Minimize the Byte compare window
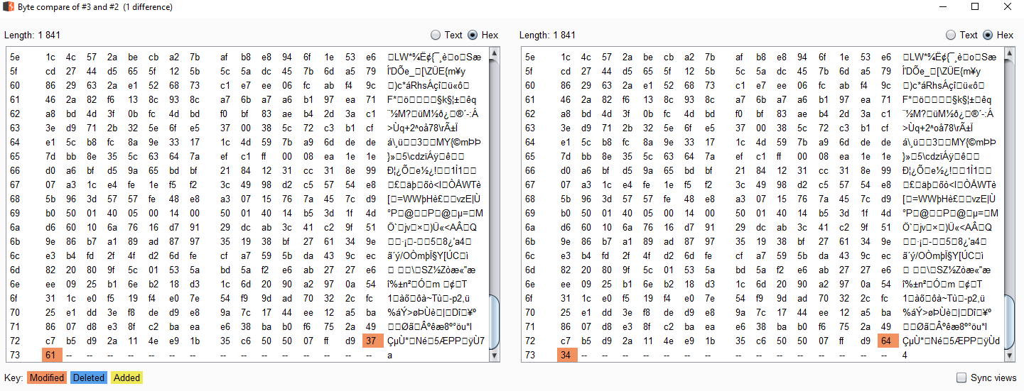Viewport: 1024px width, 391px height. [942, 7]
